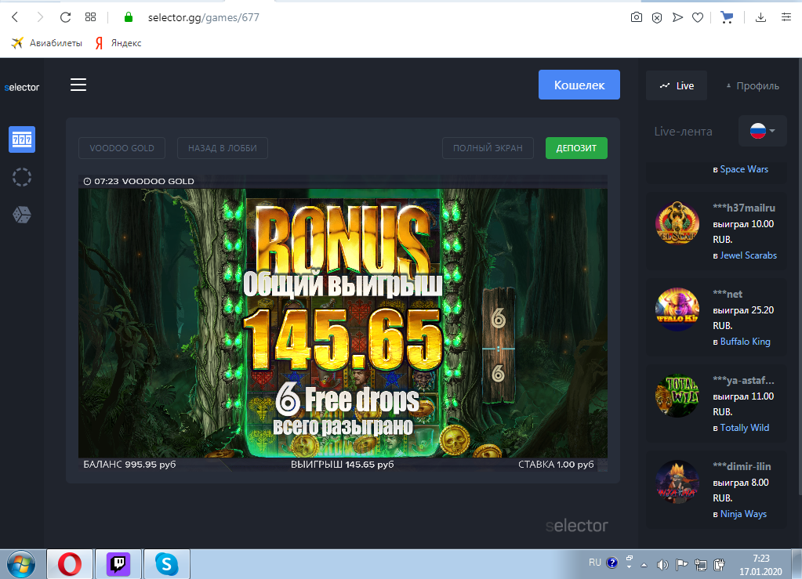Open the Space Wars game link
Viewport: 802px width, 579px height.
pyautogui.click(x=744, y=169)
